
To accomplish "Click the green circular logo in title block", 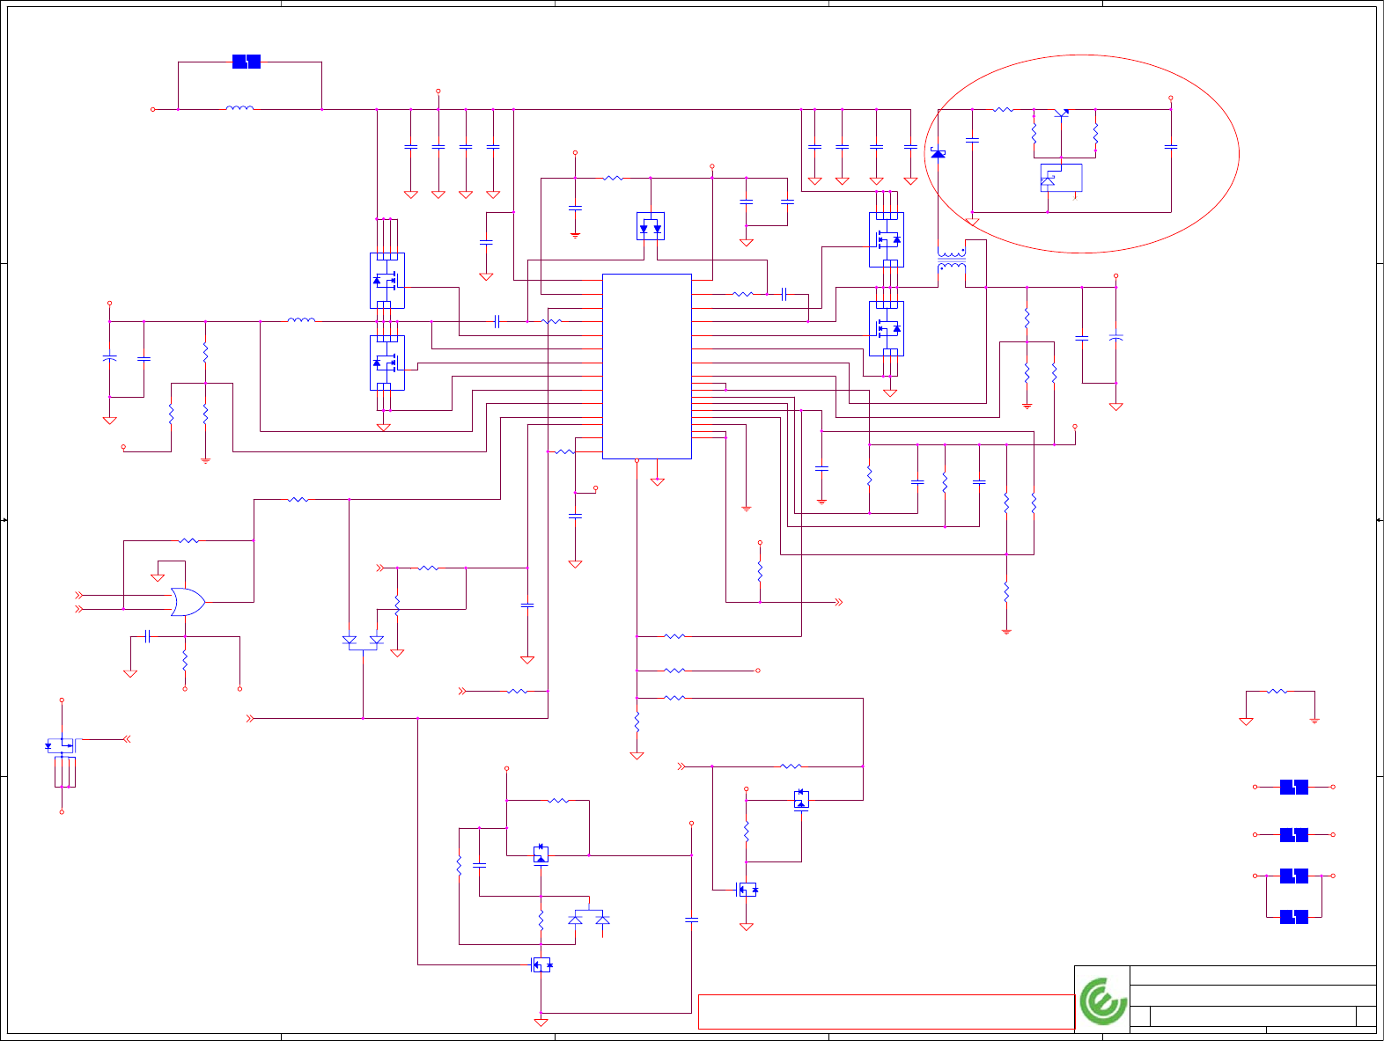I will (x=1103, y=1001).
